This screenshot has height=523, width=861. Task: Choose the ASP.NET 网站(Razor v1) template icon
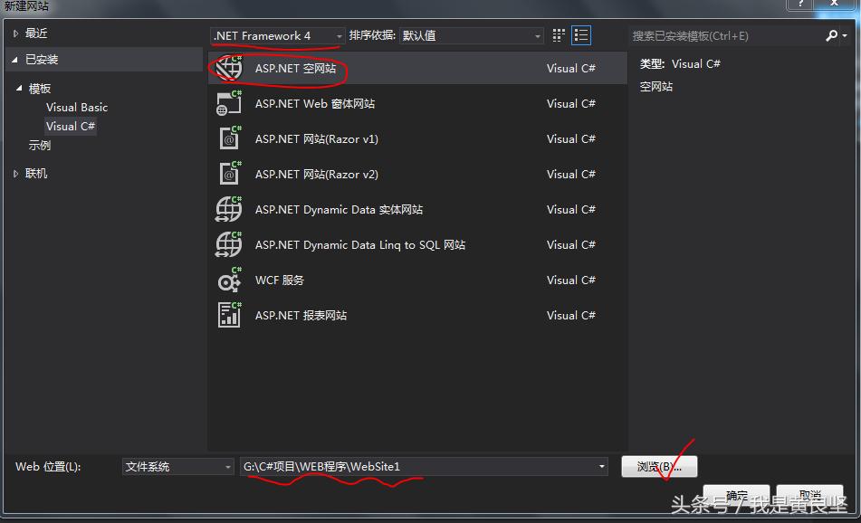(229, 138)
